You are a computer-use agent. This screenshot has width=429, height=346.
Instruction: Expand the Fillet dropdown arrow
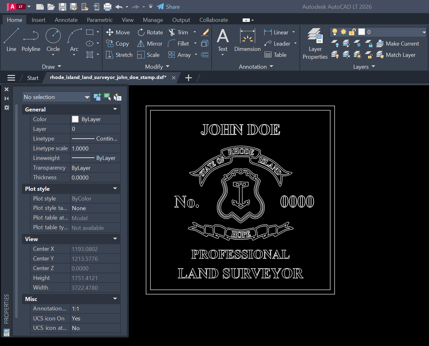coord(195,43)
